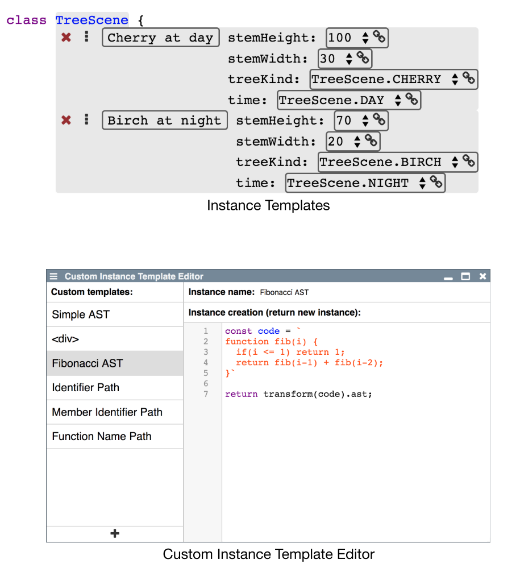The image size is (520, 576).
Task: Remove the Birch at night template
Action: 66,120
